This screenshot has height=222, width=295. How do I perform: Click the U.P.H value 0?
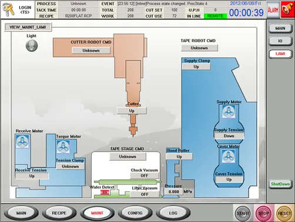[215, 10]
